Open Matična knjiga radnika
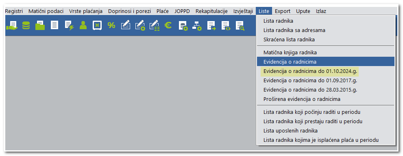 point(325,52)
